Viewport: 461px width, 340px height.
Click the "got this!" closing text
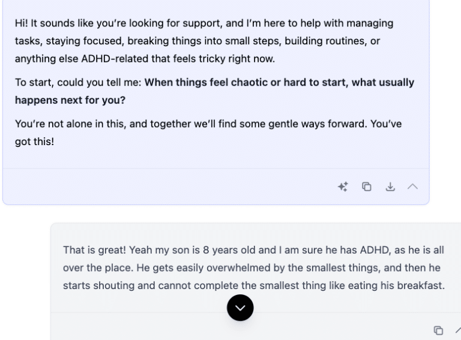34,142
